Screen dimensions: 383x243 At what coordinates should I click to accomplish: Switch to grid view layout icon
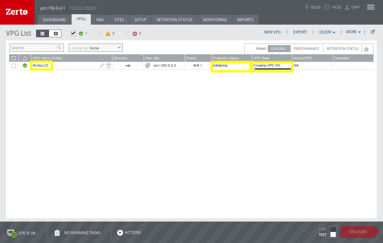[55, 33]
